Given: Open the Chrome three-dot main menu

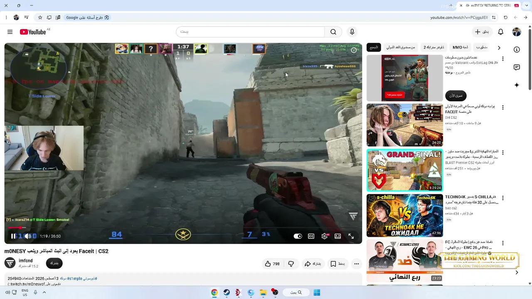Looking at the screenshot, I should point(6,17).
